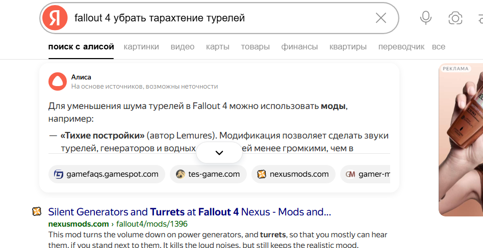Open the картинки tab

tap(141, 47)
